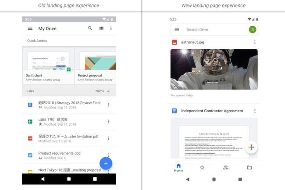Open more options for Product requirements doc

click(x=109, y=155)
